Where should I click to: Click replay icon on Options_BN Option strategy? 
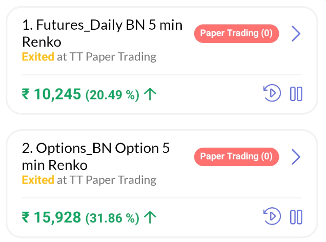coord(272,217)
